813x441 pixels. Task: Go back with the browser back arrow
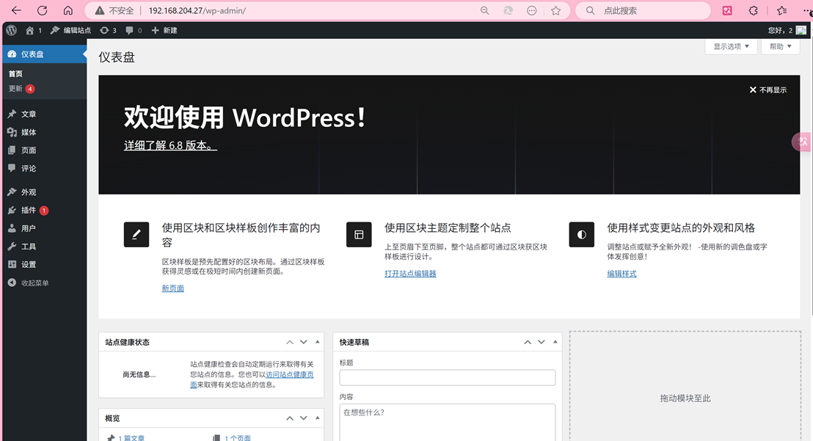pos(17,10)
